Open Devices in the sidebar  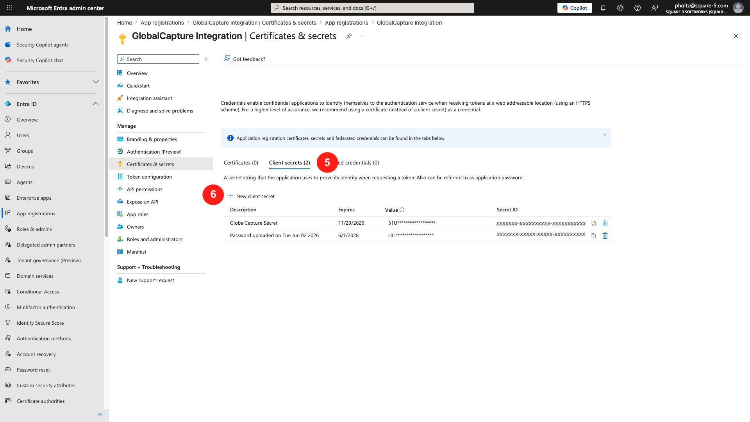tap(25, 166)
